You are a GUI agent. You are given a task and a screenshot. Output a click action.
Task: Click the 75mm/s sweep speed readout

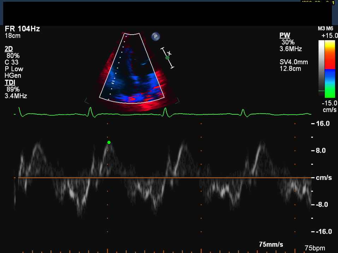pos(271,245)
